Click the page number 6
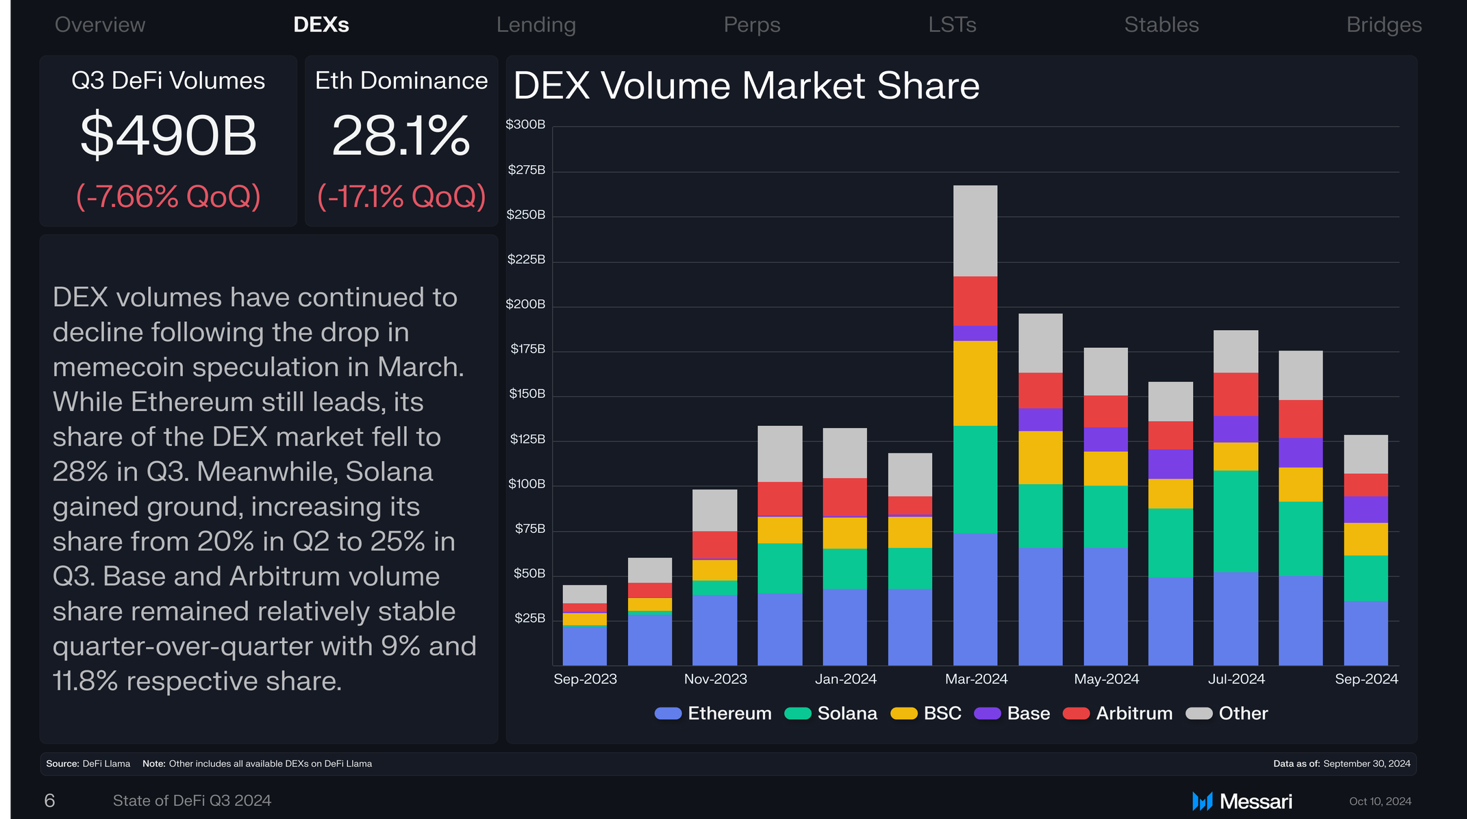This screenshot has width=1467, height=819. pyautogui.click(x=49, y=801)
